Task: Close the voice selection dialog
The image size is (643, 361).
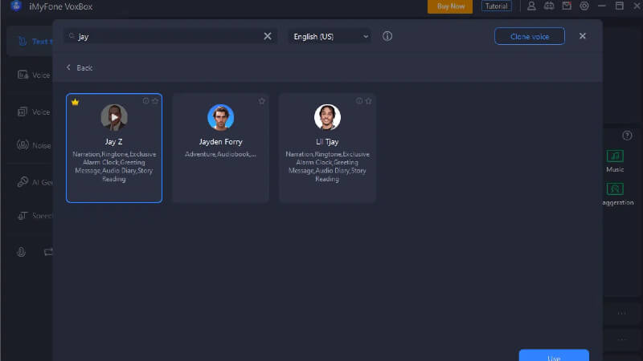Action: pyautogui.click(x=582, y=36)
